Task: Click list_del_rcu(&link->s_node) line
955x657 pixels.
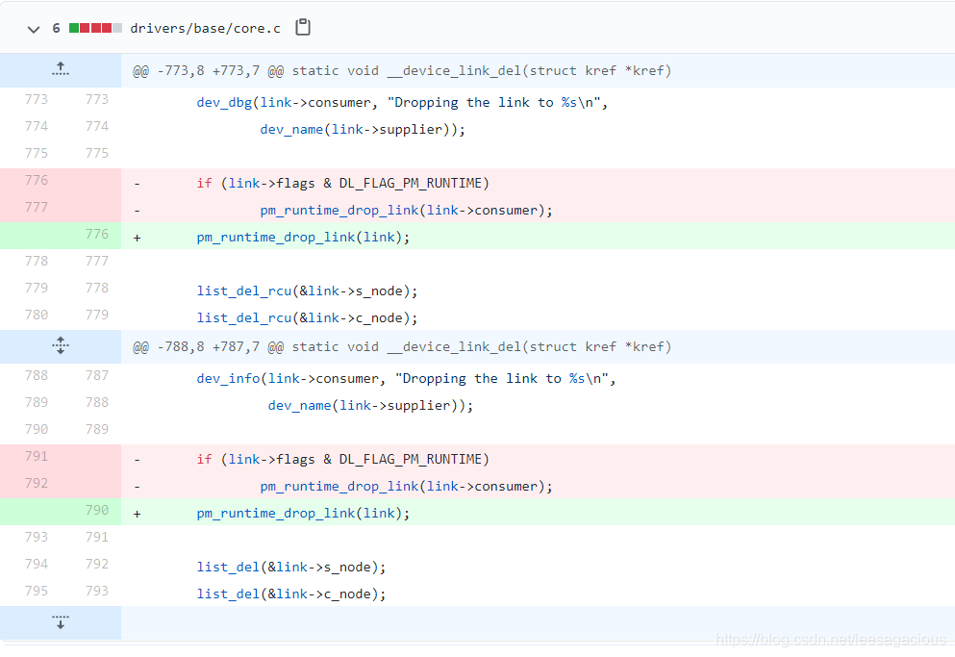Action: click(307, 291)
